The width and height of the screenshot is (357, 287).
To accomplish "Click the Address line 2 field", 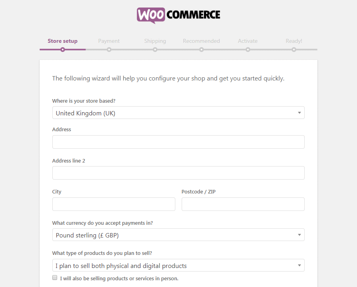I will (178, 173).
